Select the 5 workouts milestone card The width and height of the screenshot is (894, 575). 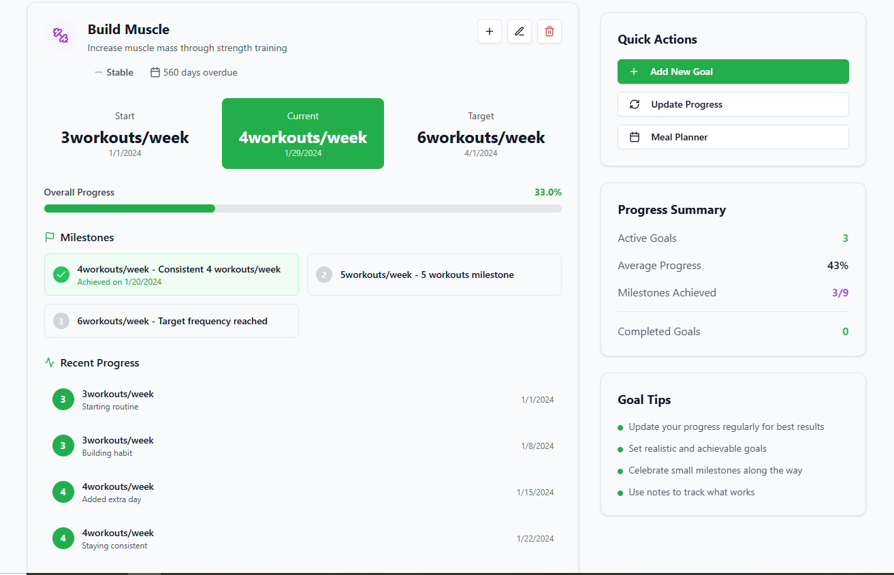point(434,275)
